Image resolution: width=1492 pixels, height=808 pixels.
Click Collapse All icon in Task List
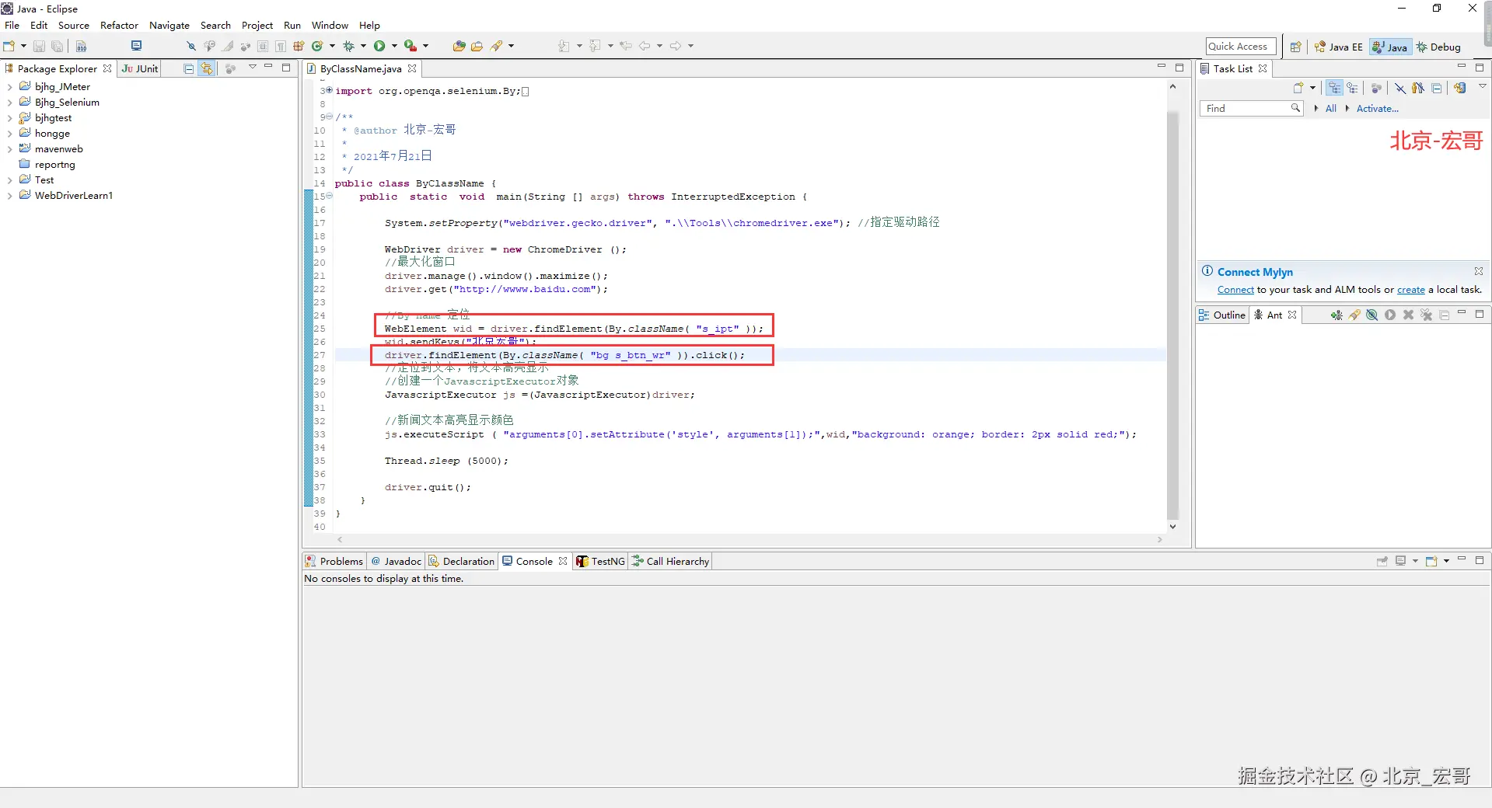[x=1436, y=88]
